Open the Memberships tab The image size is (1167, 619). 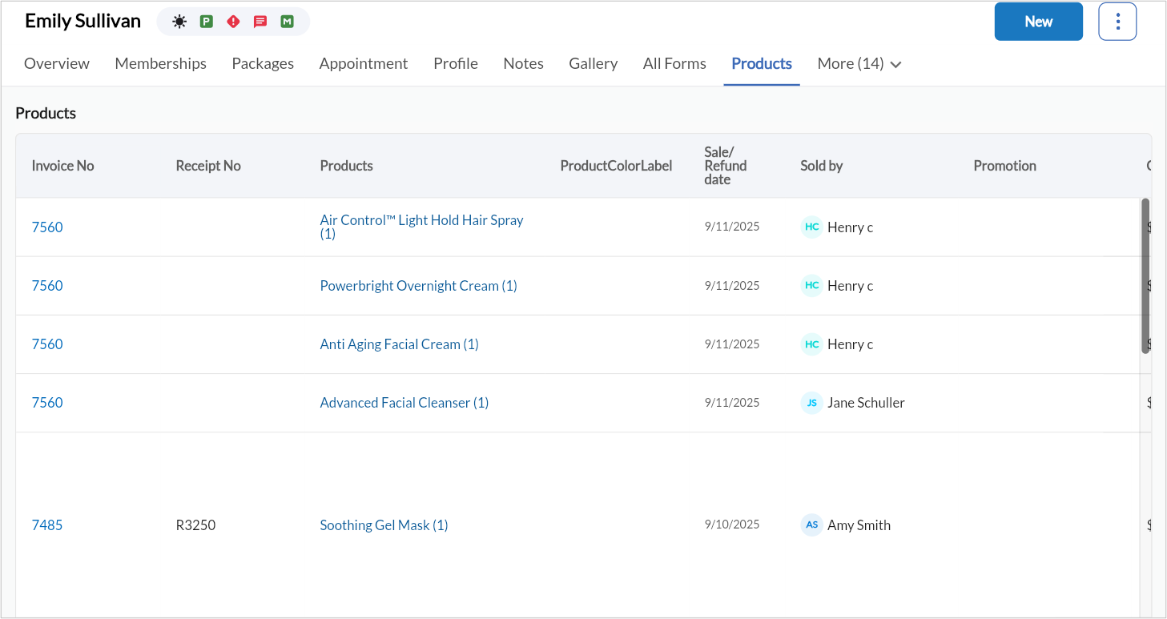pyautogui.click(x=161, y=63)
